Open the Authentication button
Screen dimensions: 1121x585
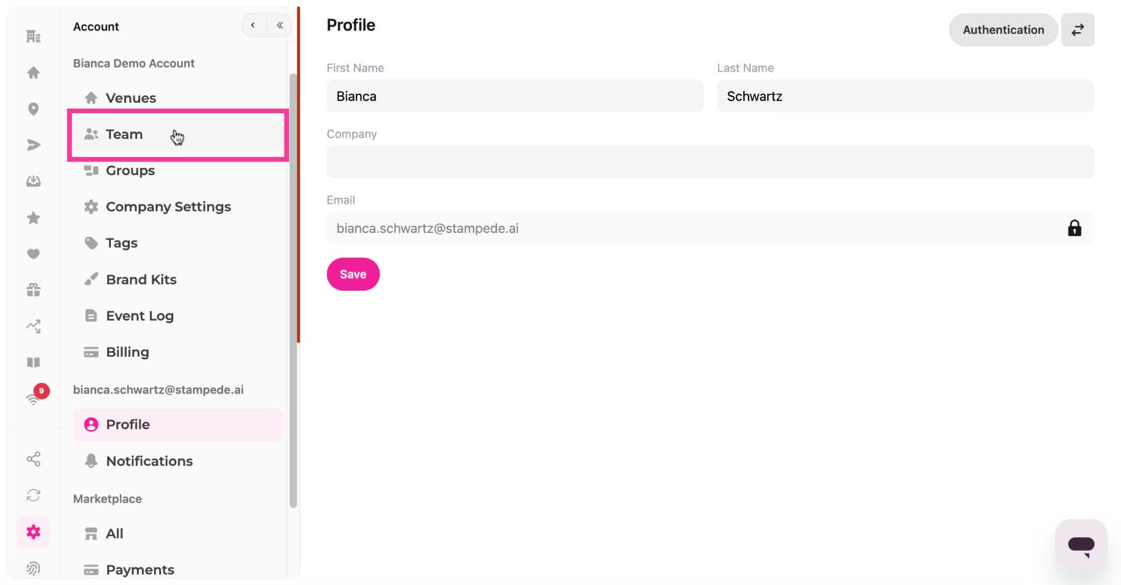coord(1003,30)
